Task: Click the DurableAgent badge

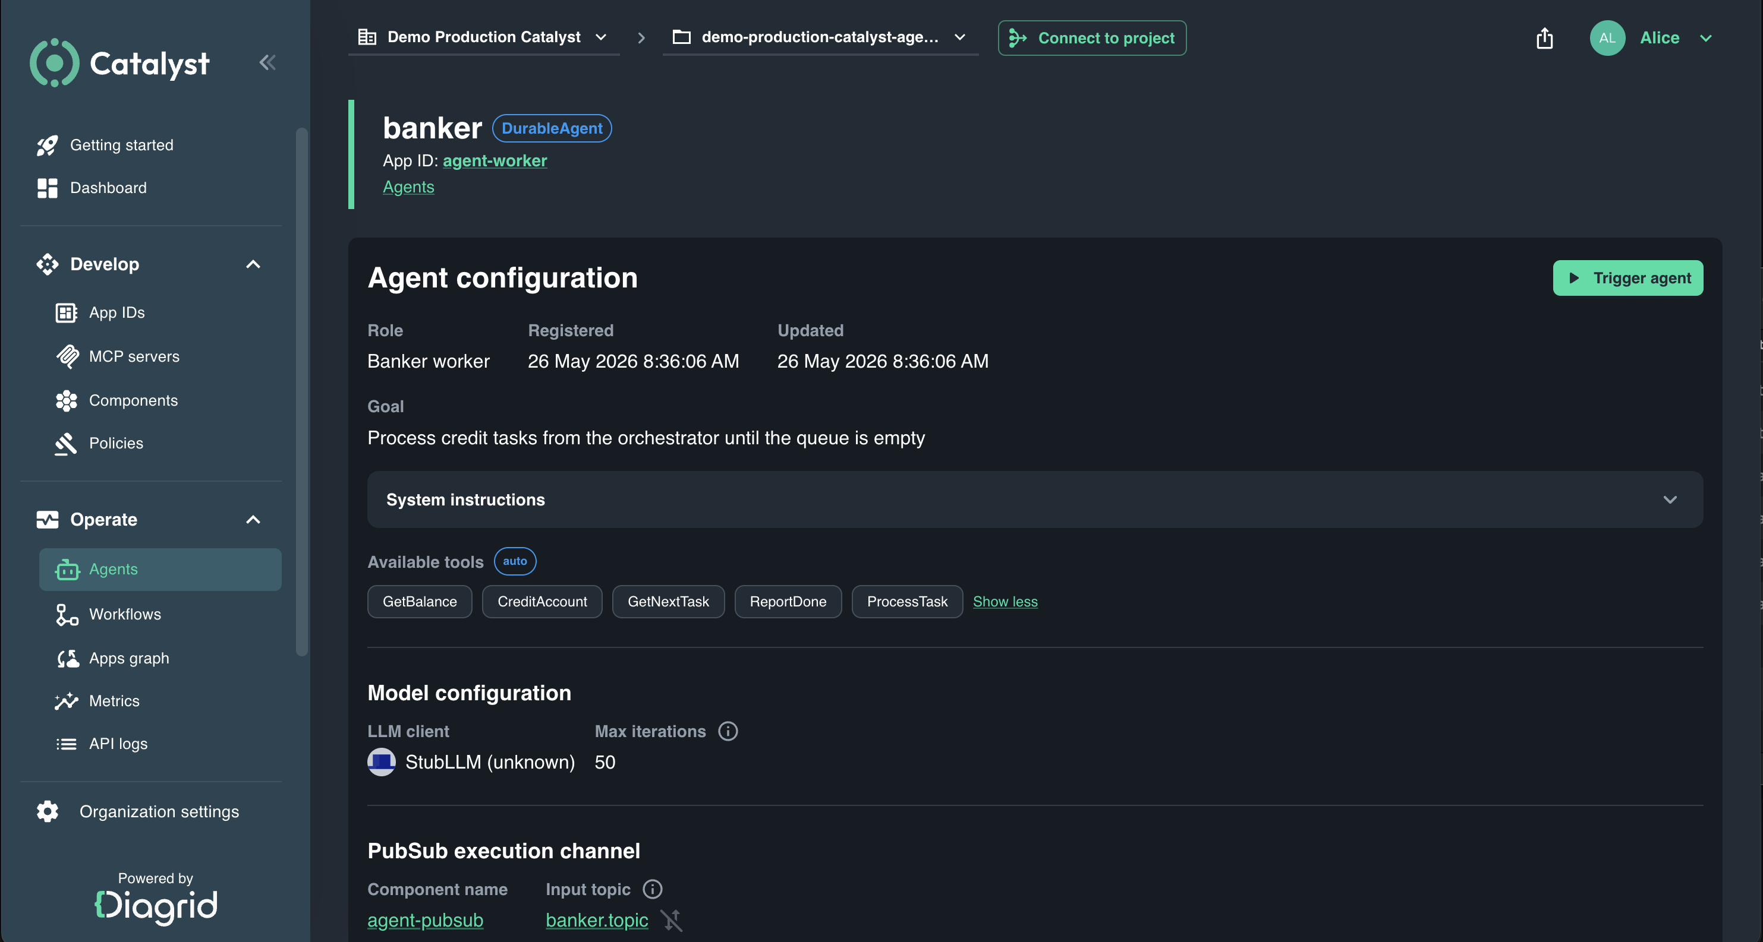Action: pyautogui.click(x=552, y=128)
